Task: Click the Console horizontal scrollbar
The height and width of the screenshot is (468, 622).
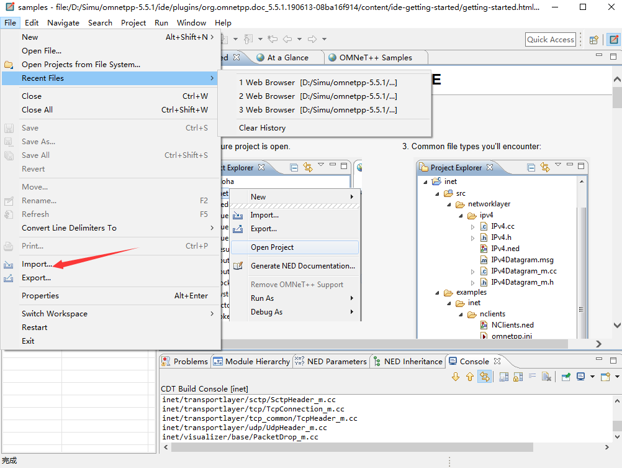Action: (x=352, y=447)
